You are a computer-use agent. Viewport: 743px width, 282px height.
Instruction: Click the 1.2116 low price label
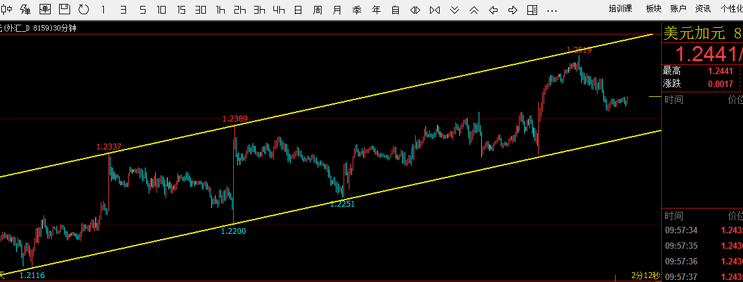tap(32, 275)
